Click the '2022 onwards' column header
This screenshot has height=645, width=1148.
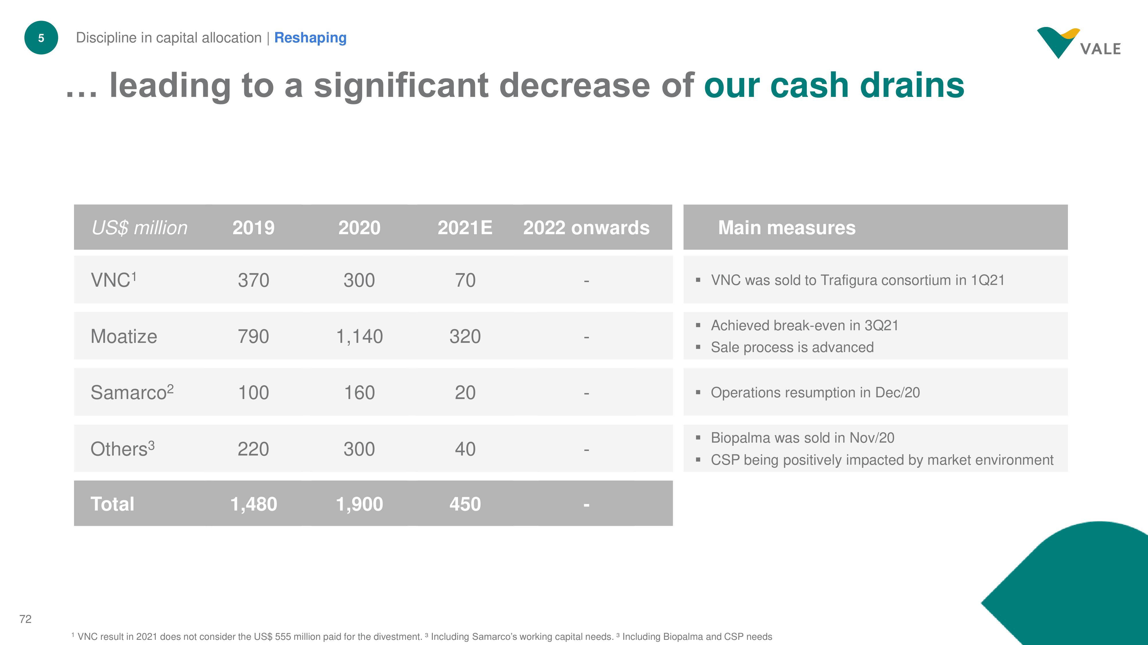pos(586,227)
